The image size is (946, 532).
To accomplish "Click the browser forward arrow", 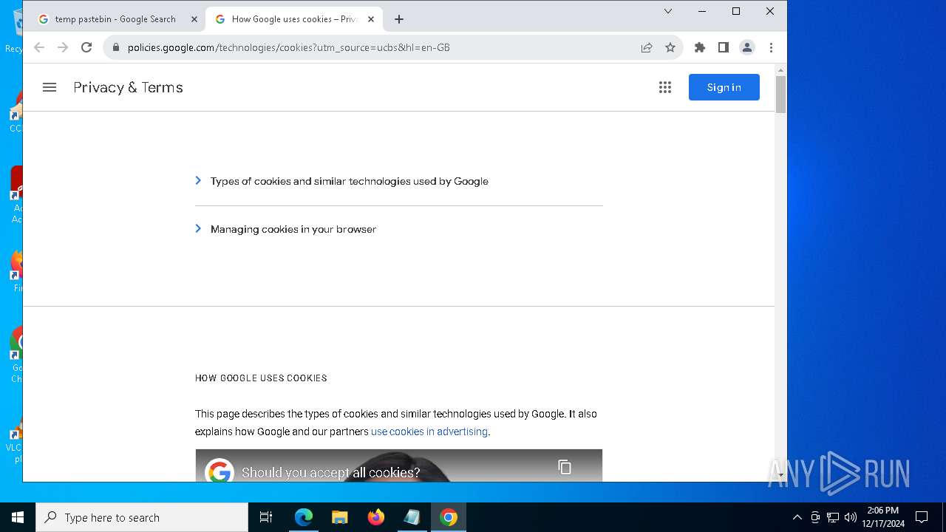I will (x=63, y=47).
